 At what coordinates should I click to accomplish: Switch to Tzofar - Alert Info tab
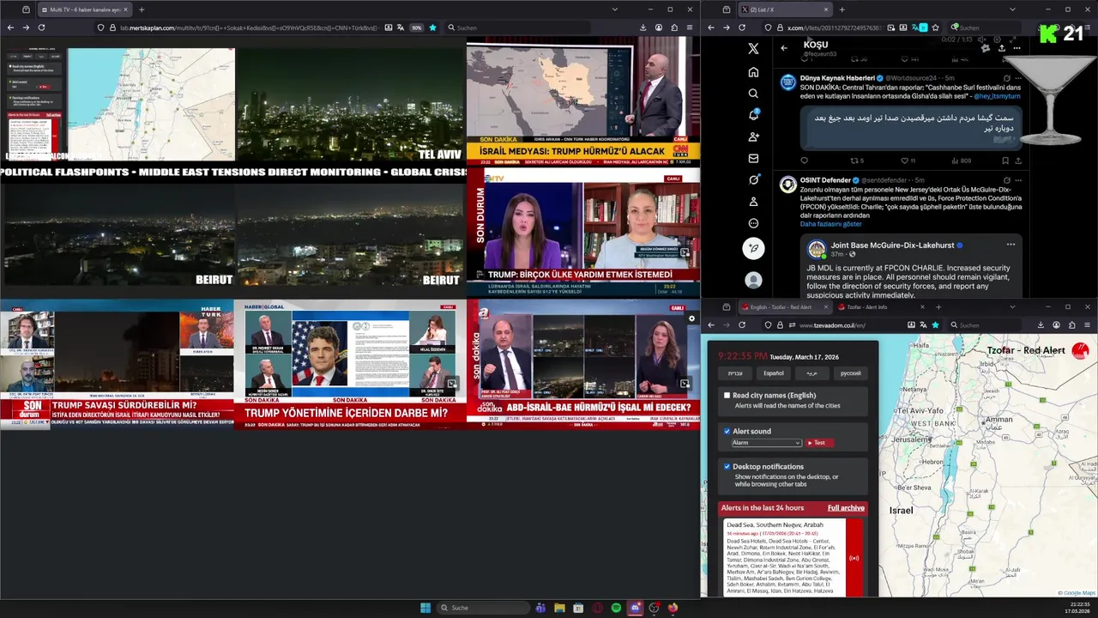point(881,306)
